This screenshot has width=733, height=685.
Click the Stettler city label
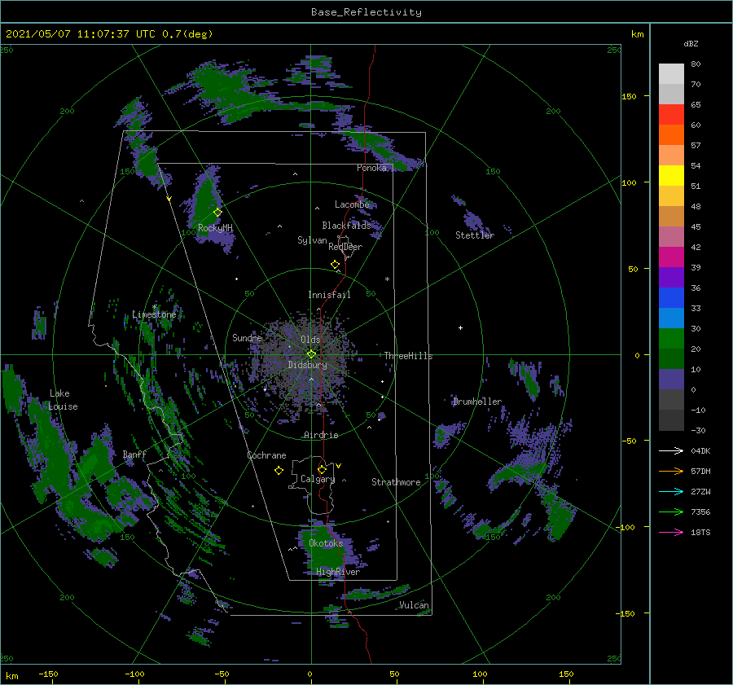tap(475, 235)
